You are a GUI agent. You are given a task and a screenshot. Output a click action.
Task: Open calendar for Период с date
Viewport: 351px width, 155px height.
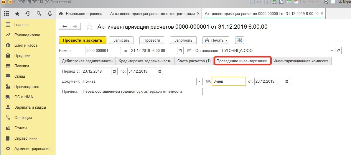coord(114,71)
